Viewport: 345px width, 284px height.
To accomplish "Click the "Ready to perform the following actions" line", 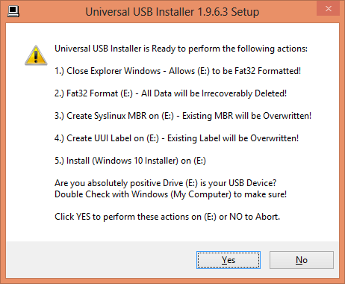I will tap(181, 49).
